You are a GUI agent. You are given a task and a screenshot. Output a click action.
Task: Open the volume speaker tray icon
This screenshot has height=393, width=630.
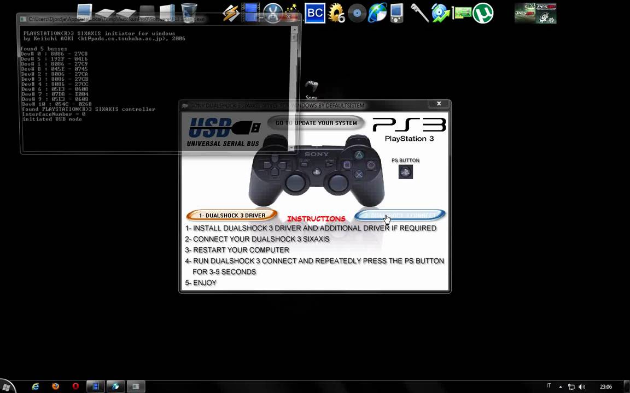(582, 387)
